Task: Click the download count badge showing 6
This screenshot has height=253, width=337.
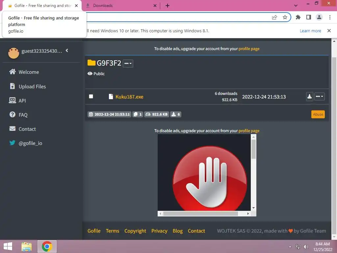Action: (x=176, y=114)
